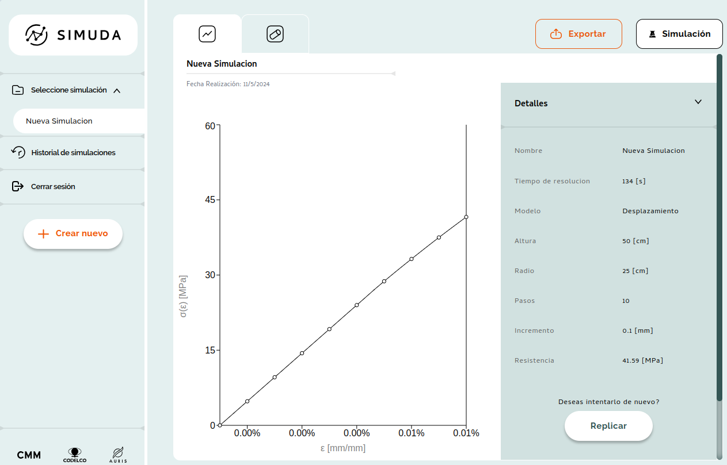The image size is (727, 465).
Task: Click the flask icon in Simulación button
Action: [x=652, y=34]
